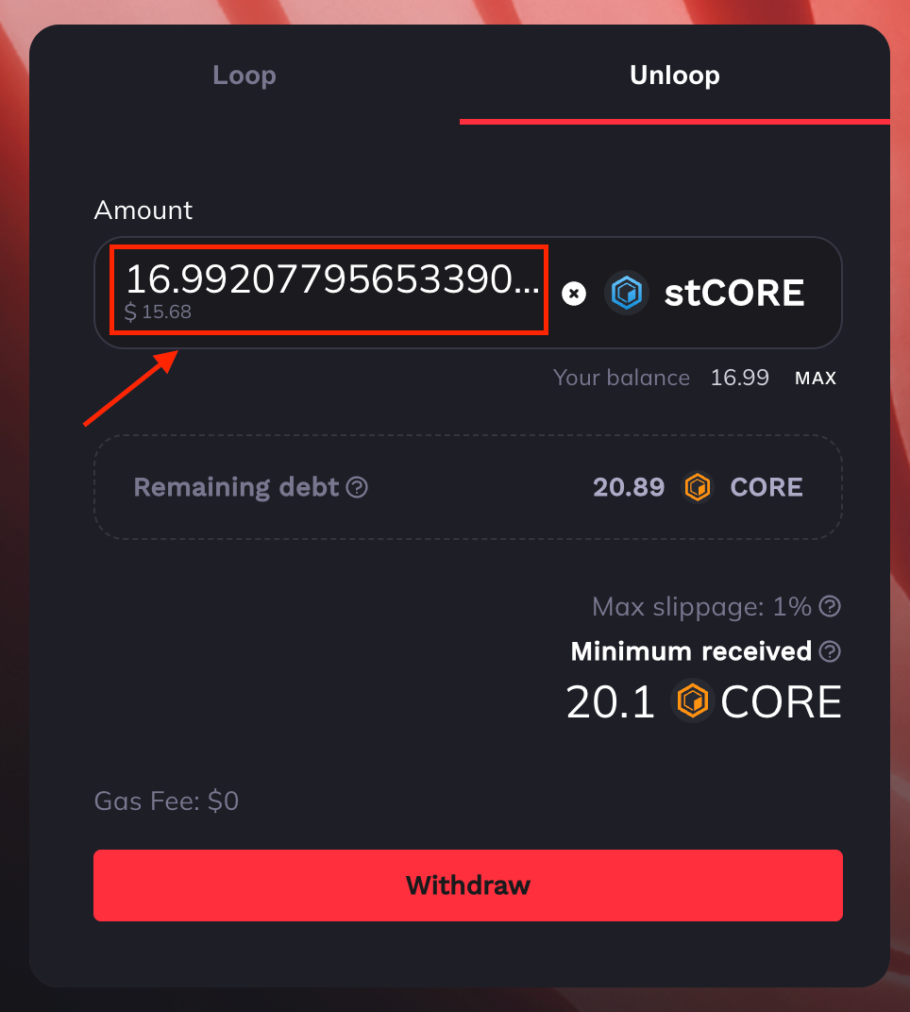Click the 20.1 minimum received amount
This screenshot has width=910, height=1012.
[611, 701]
